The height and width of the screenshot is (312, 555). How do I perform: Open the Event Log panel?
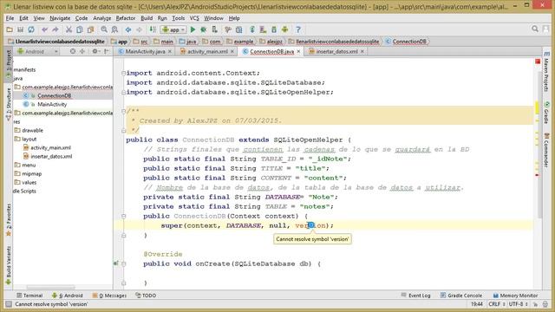click(416, 296)
